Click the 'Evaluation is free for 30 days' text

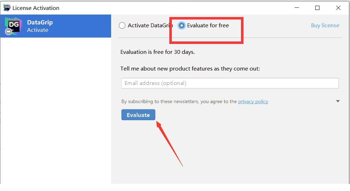click(158, 52)
